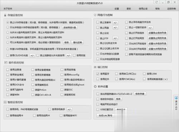The width and height of the screenshot is (179, 132).
Task: Click 修改 button beside admin password option
Action: tap(67, 42)
